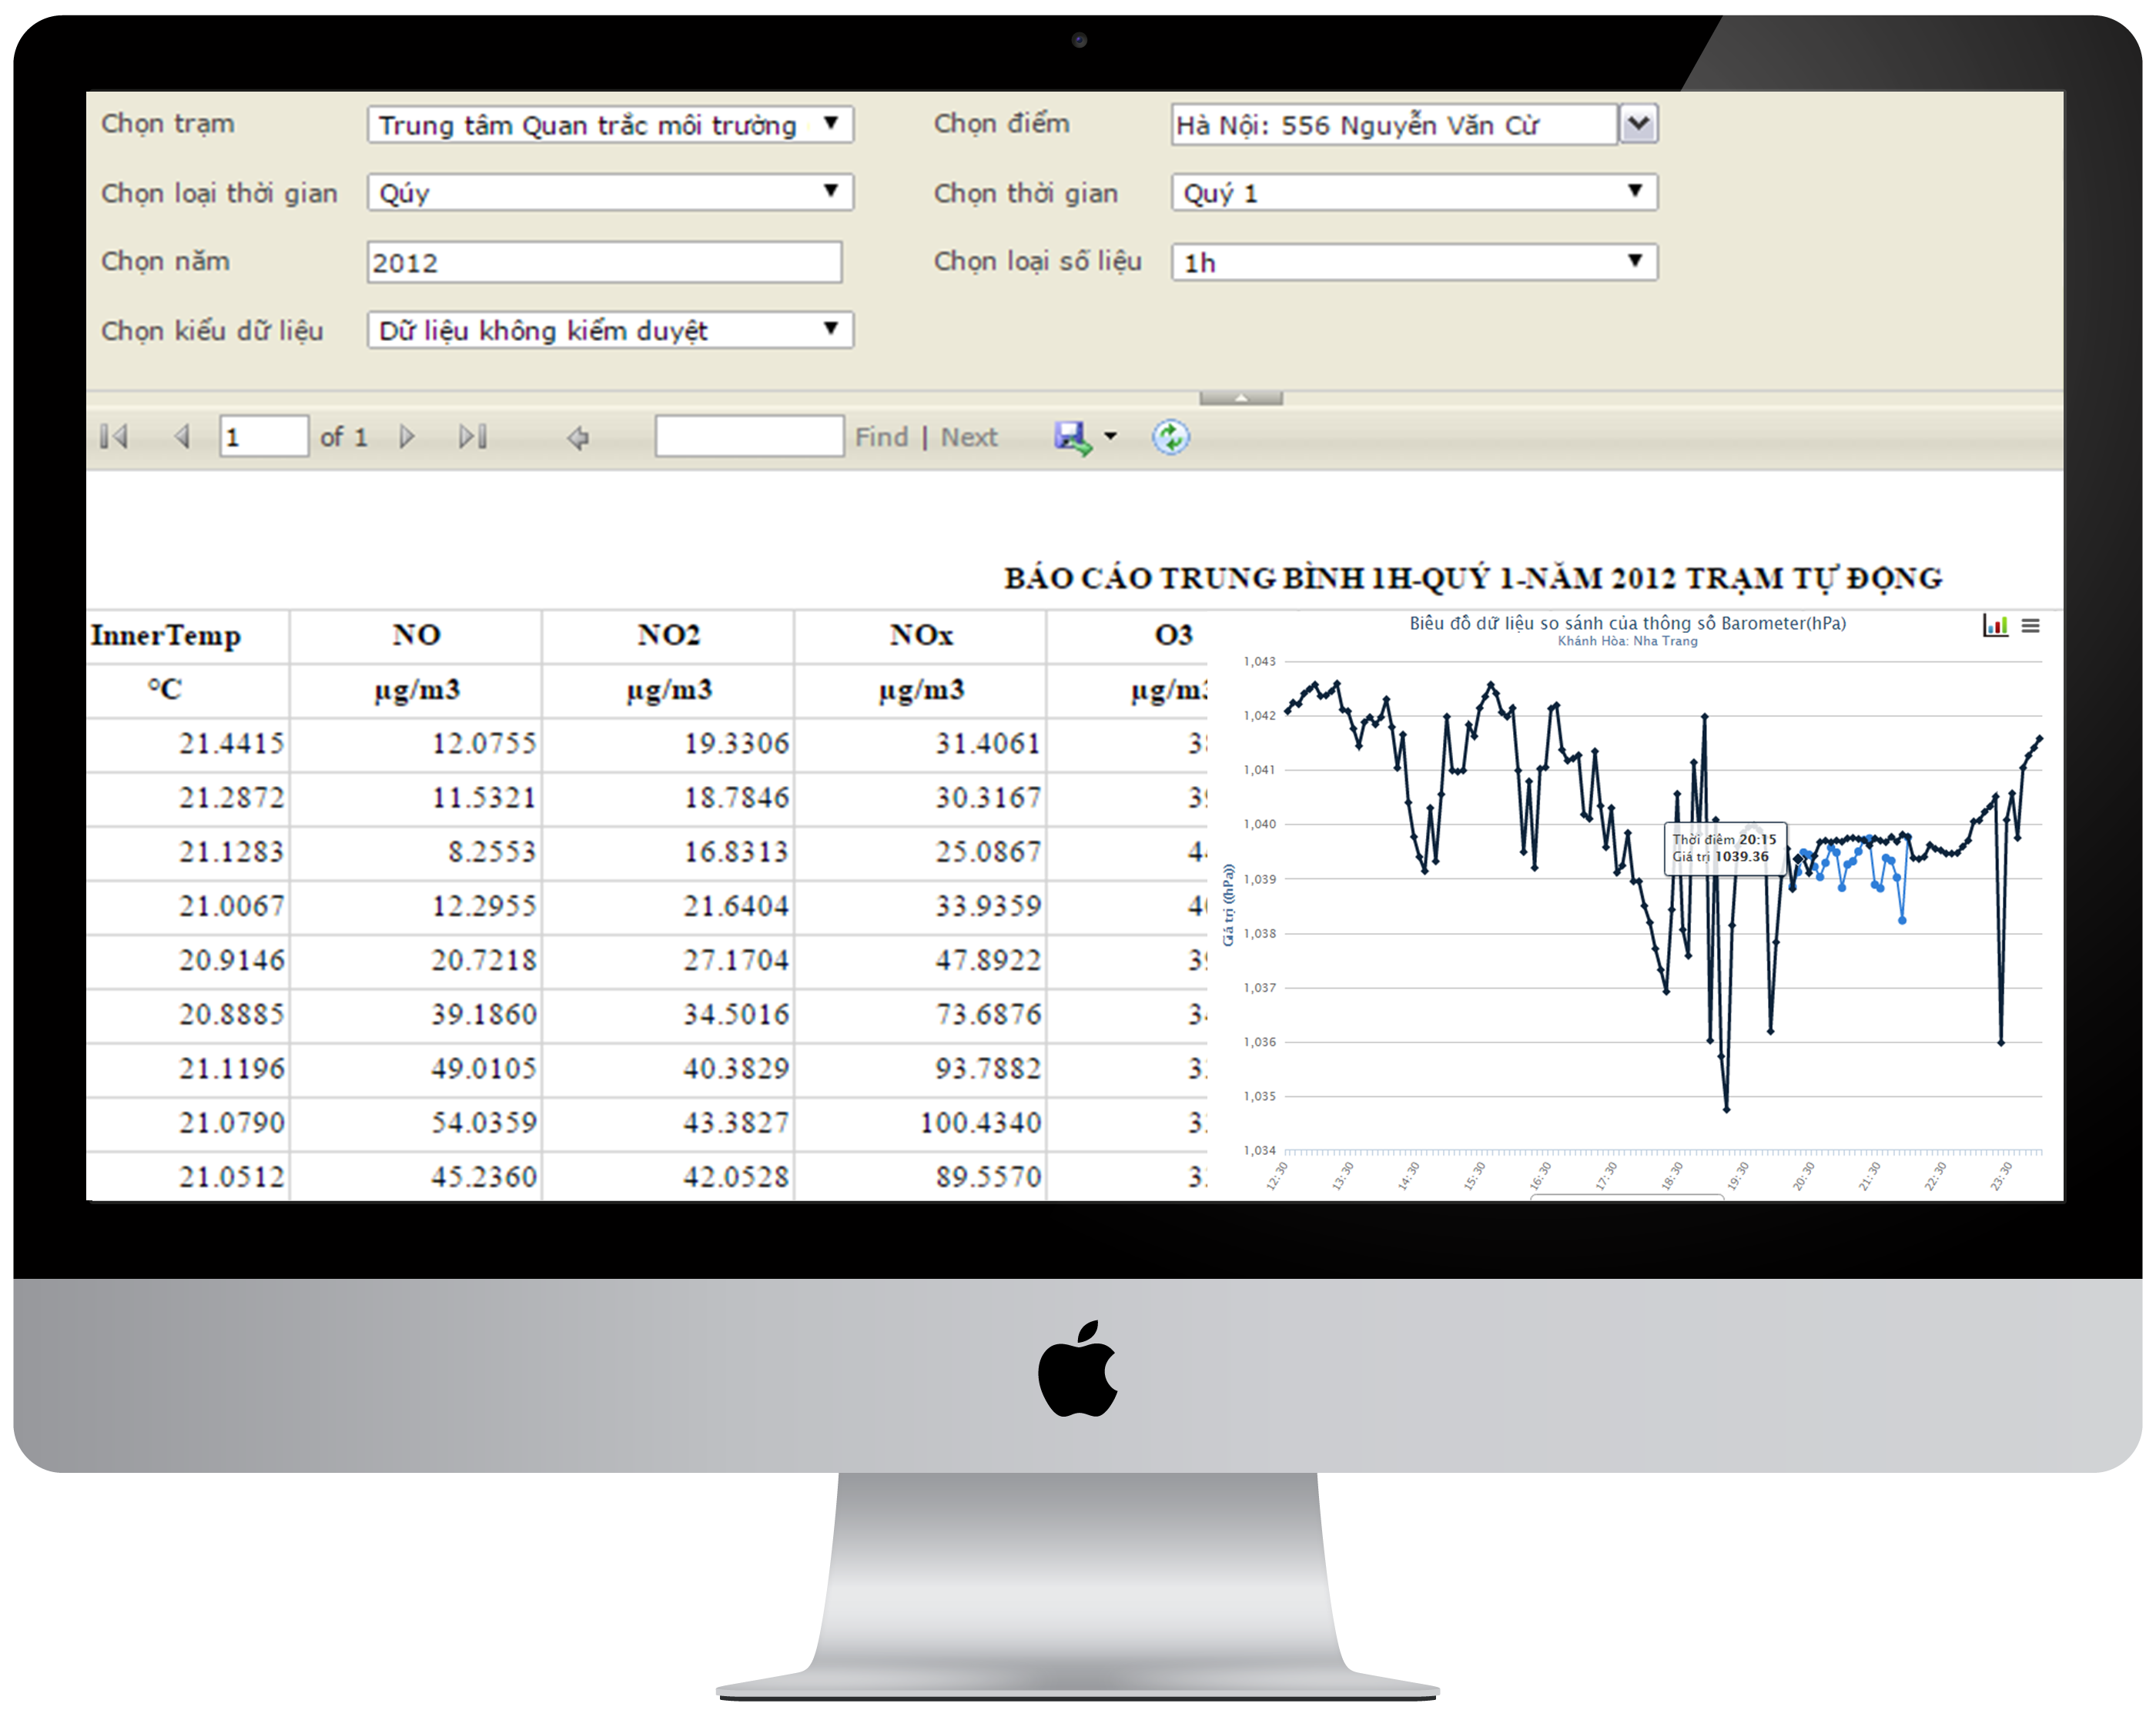Refresh the report

[x=1170, y=437]
